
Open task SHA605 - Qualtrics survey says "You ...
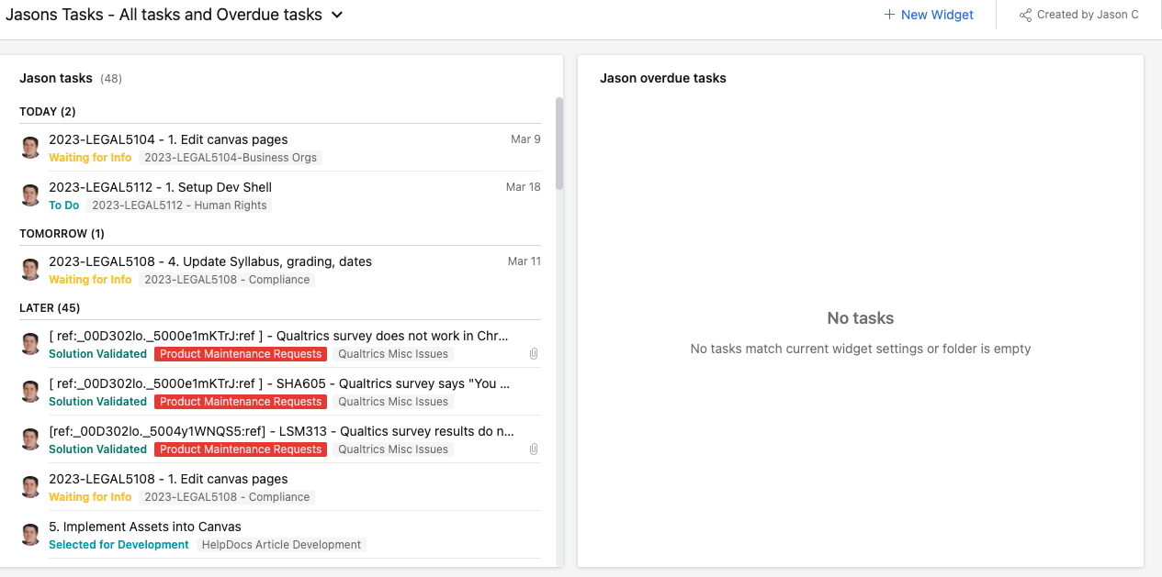click(279, 383)
